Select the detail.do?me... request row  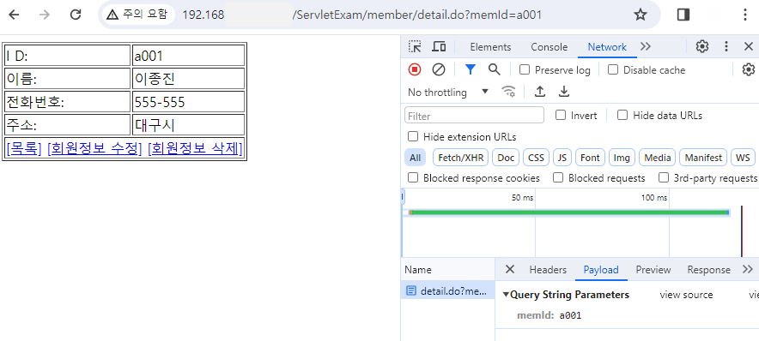pyautogui.click(x=447, y=290)
